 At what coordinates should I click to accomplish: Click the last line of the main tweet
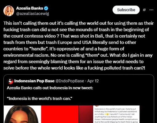click(74, 68)
